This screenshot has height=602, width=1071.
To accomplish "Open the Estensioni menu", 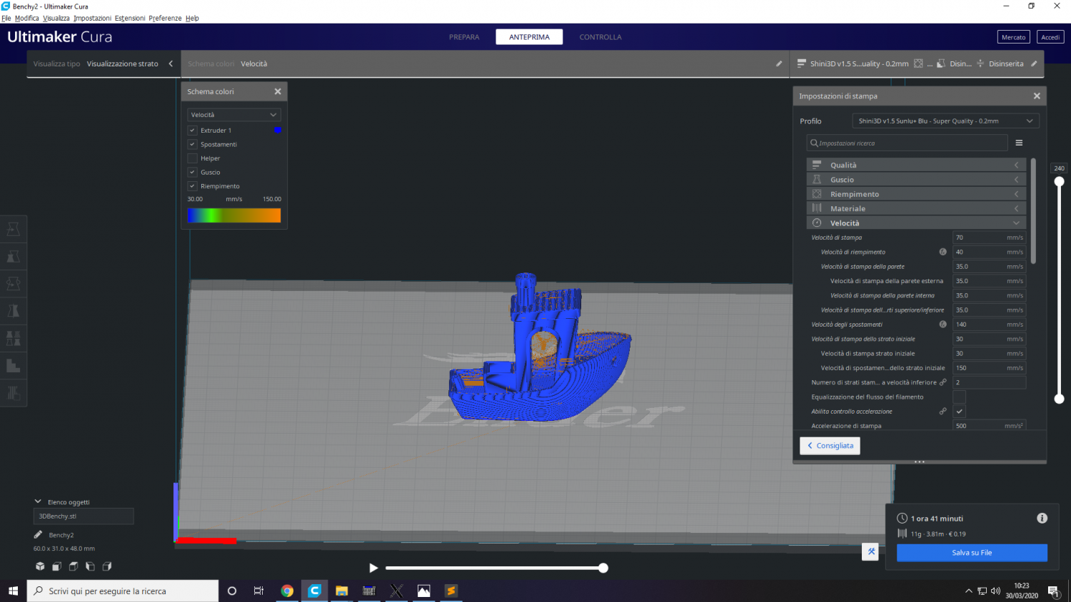I will tap(130, 18).
